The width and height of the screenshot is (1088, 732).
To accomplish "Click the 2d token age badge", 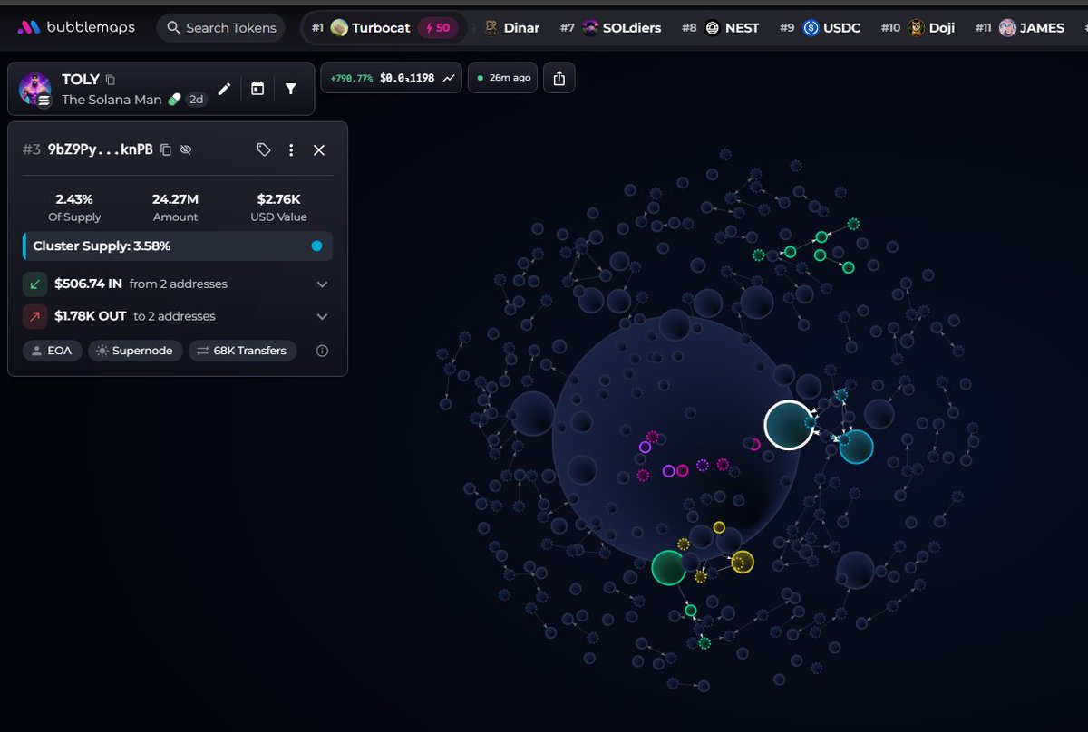I will 196,100.
